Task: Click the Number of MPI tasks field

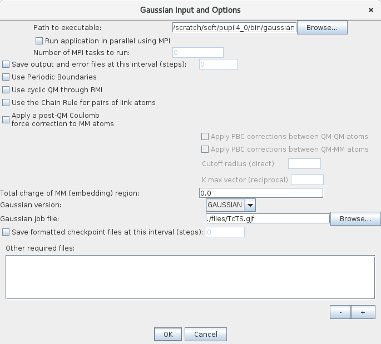Action: pos(198,53)
